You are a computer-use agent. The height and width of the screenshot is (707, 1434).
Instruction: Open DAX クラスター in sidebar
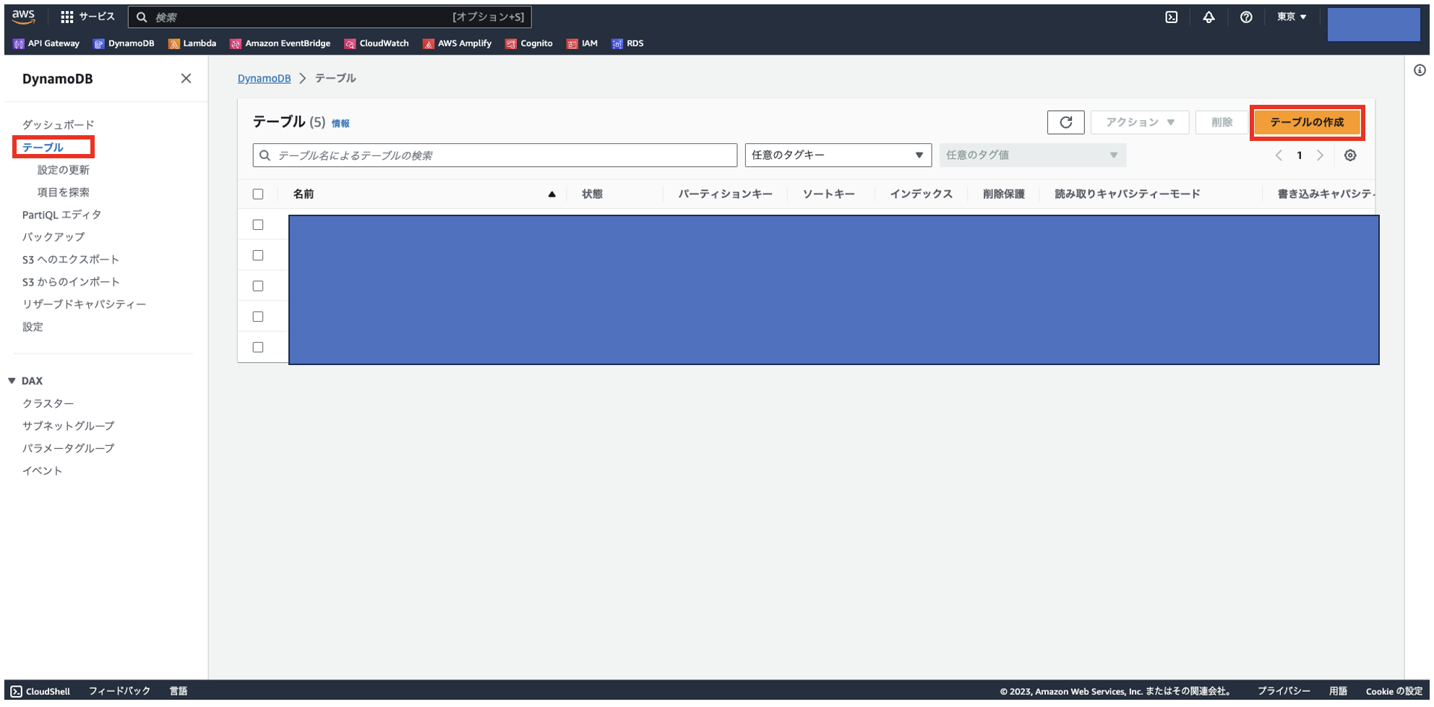(48, 403)
